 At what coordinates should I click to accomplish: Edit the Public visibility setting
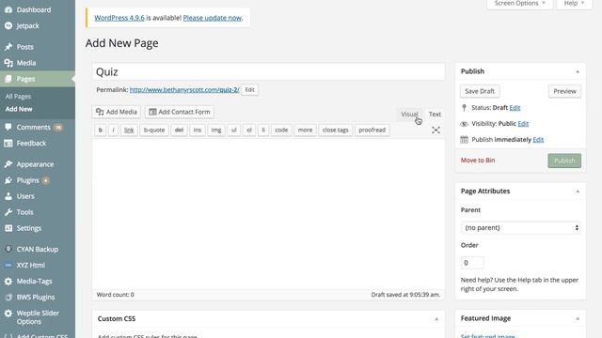click(523, 124)
